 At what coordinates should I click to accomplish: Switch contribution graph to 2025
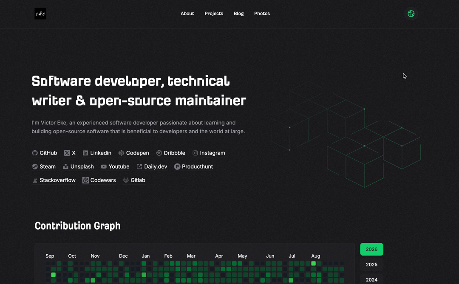[x=371, y=264]
